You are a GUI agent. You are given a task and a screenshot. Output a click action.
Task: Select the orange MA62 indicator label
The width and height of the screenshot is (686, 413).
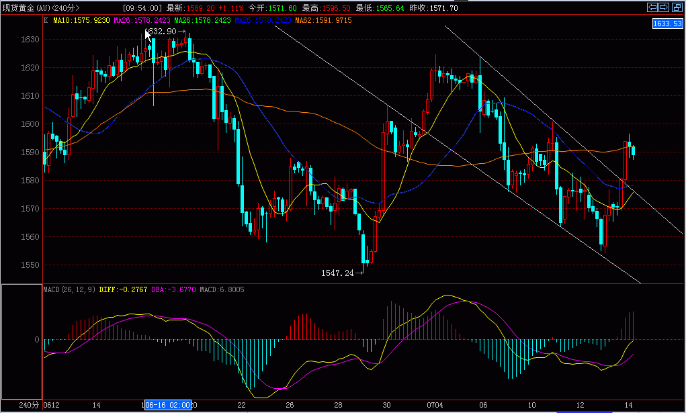323,20
